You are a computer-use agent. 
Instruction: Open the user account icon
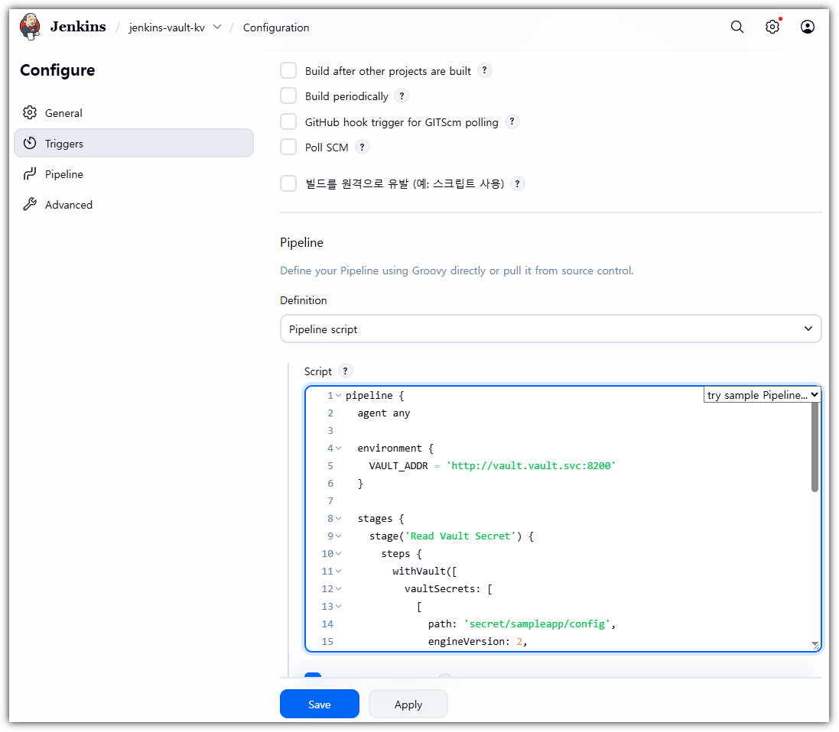point(808,27)
